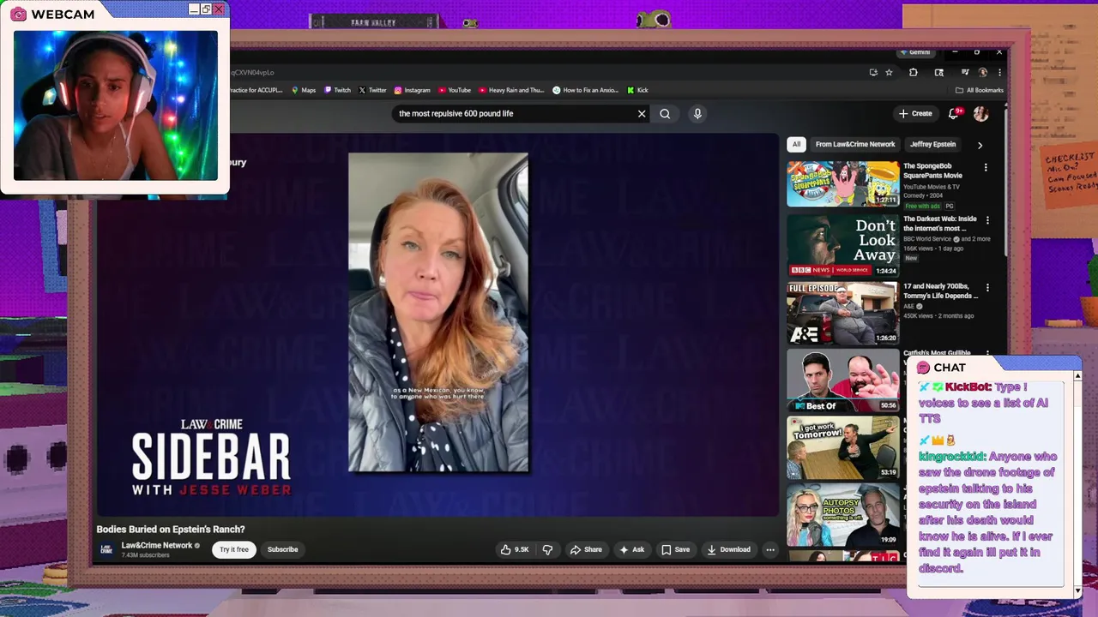Open The SpongeBob SquarePants Movie thumbnail
Screen dimensions: 1098x617
point(842,183)
